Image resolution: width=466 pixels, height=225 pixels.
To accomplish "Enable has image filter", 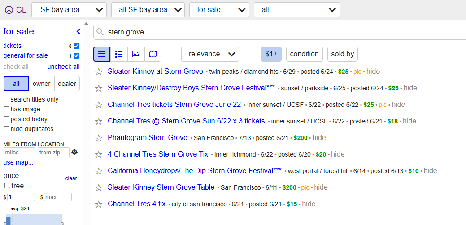I will point(6,110).
